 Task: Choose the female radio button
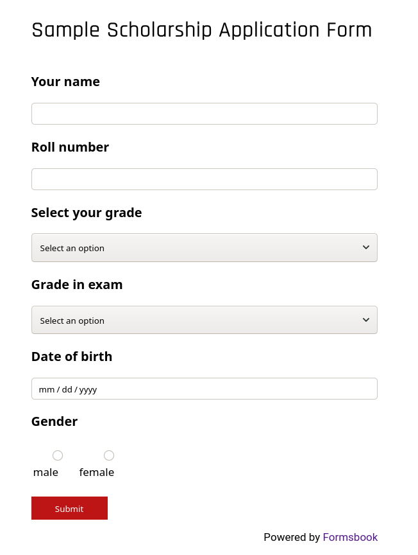click(x=109, y=455)
